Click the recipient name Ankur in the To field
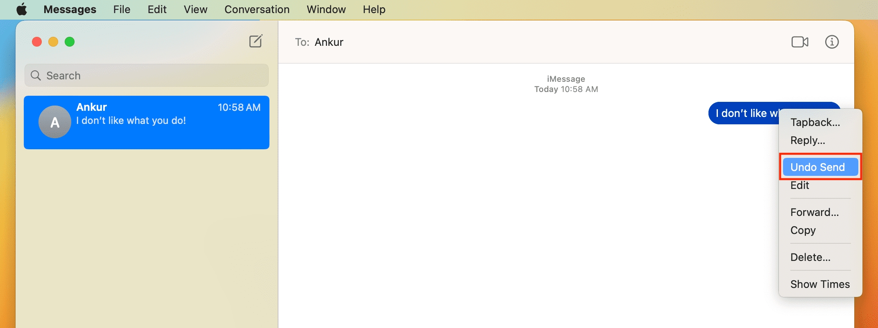 tap(329, 42)
